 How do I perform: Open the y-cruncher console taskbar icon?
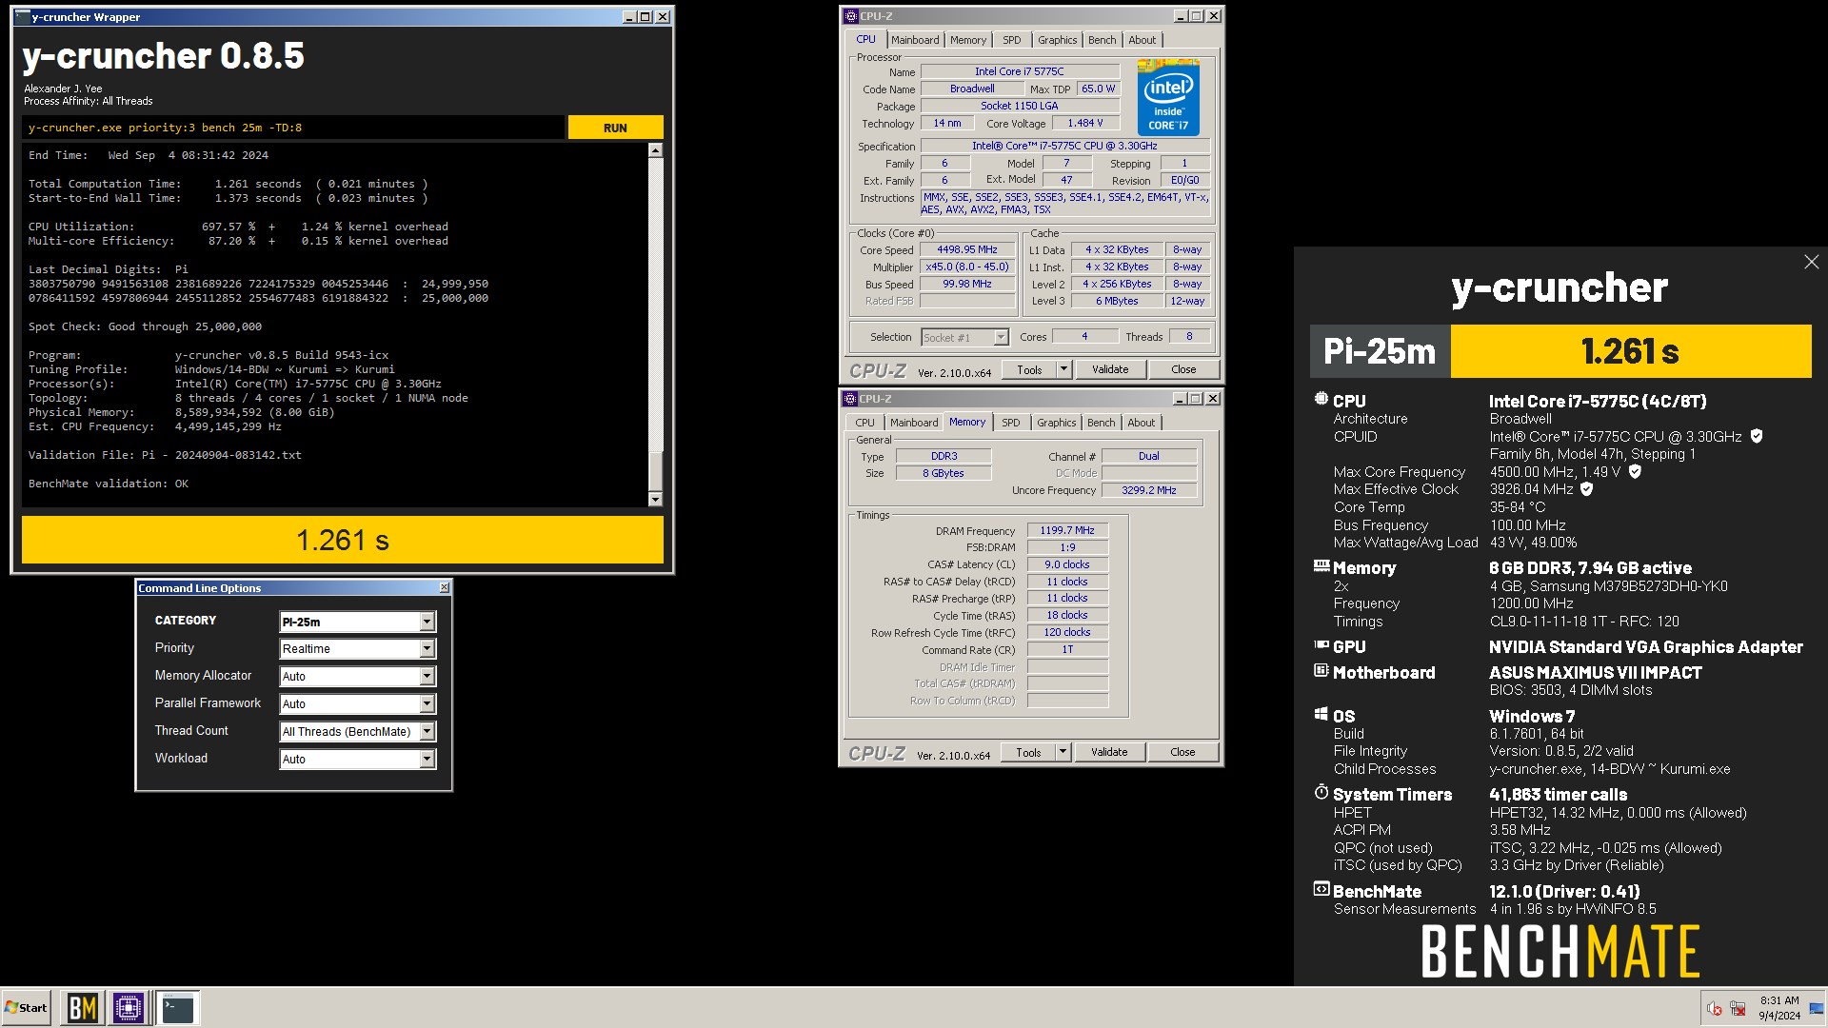(x=177, y=1007)
